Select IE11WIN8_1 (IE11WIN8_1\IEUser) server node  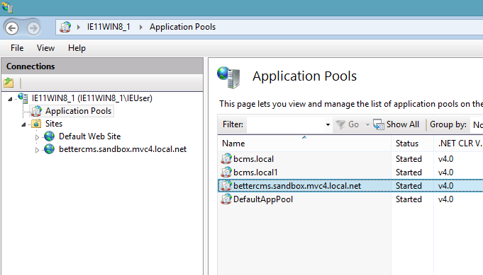pos(92,98)
